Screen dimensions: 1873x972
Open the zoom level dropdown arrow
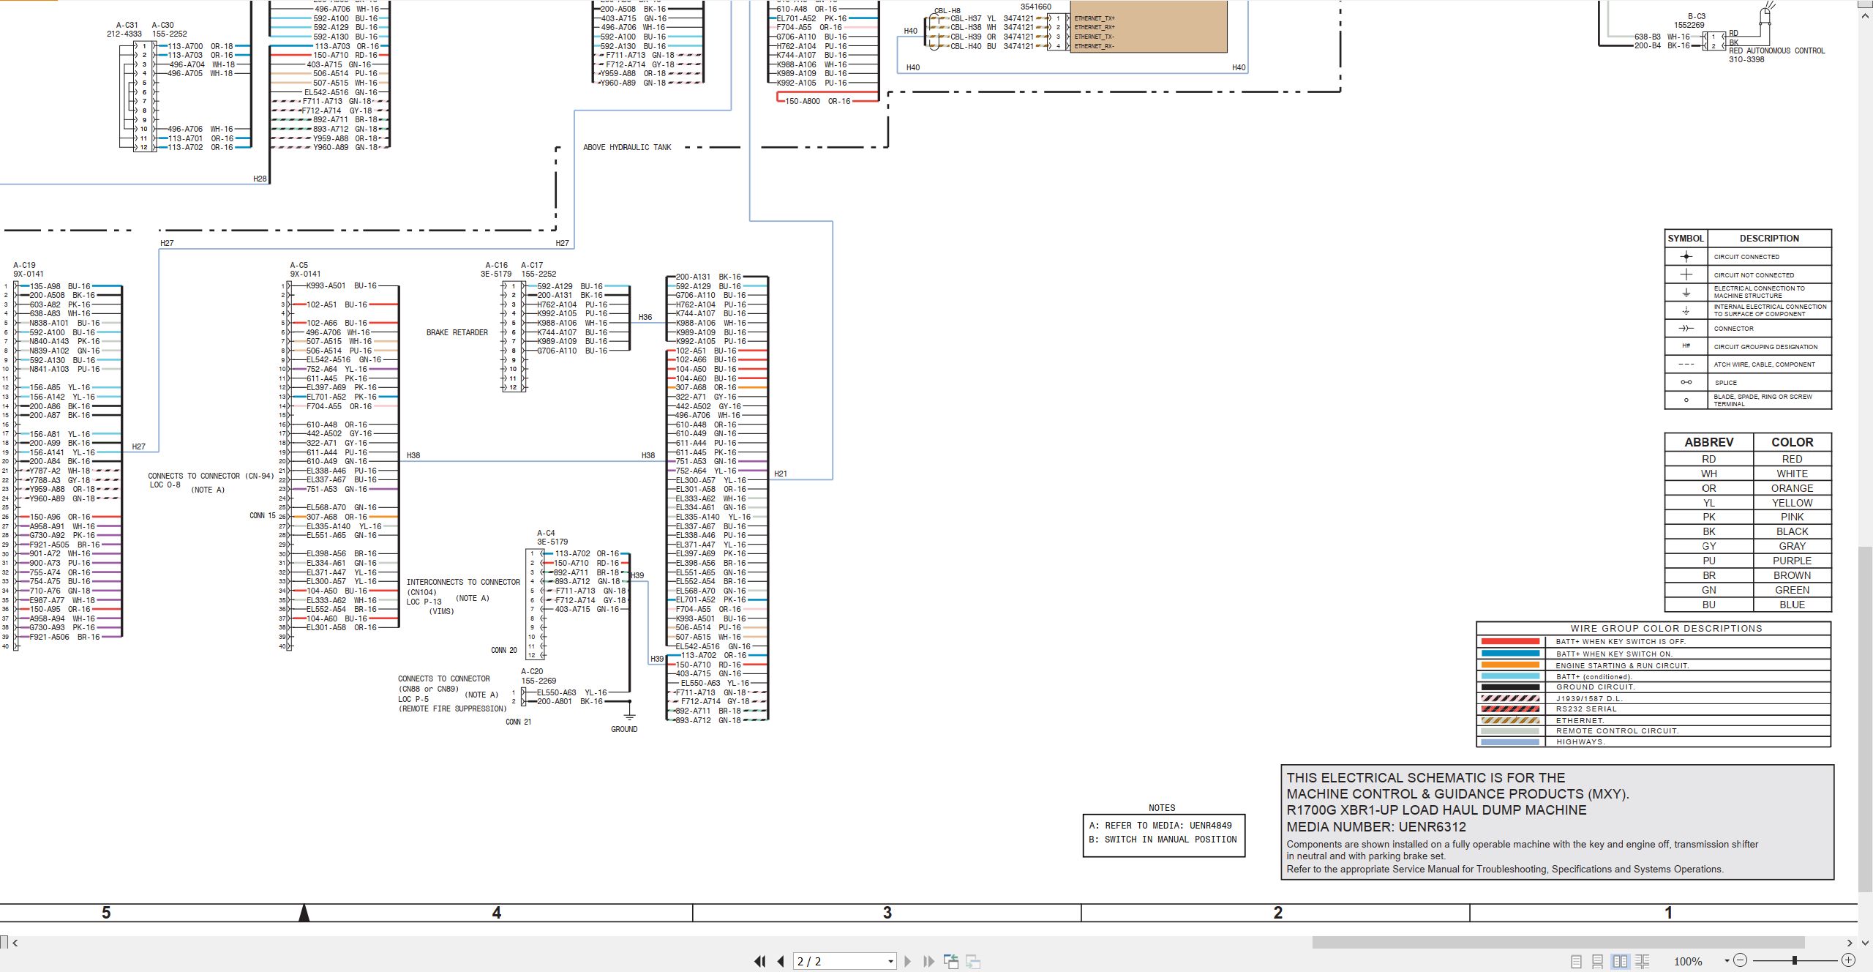1727,960
